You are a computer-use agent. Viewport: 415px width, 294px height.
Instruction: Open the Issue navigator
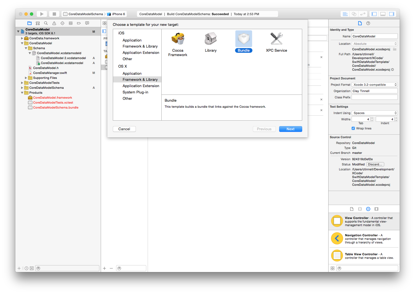54,23
